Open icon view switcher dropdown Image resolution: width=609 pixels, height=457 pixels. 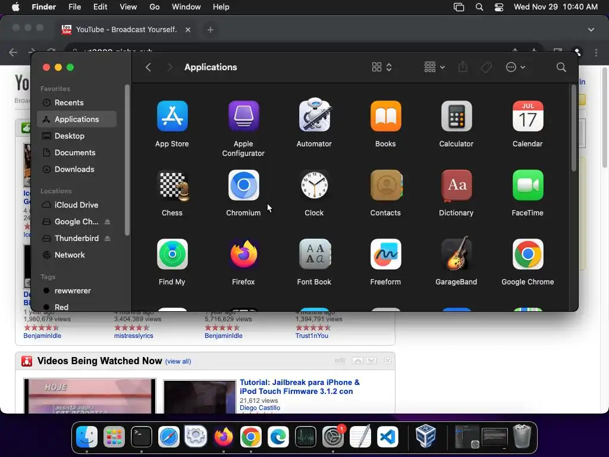(382, 67)
